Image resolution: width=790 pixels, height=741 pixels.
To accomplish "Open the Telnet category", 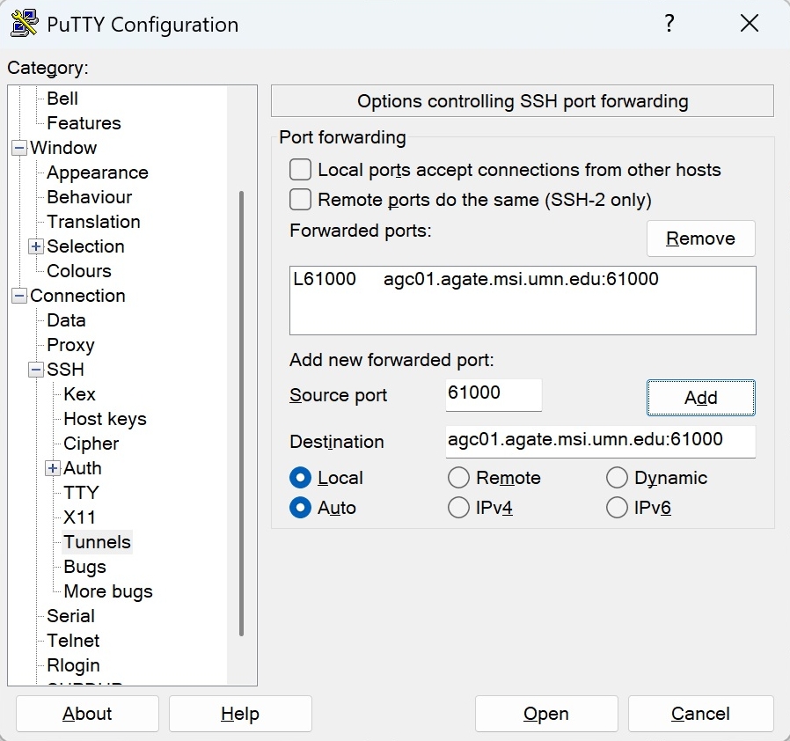I will (x=74, y=641).
